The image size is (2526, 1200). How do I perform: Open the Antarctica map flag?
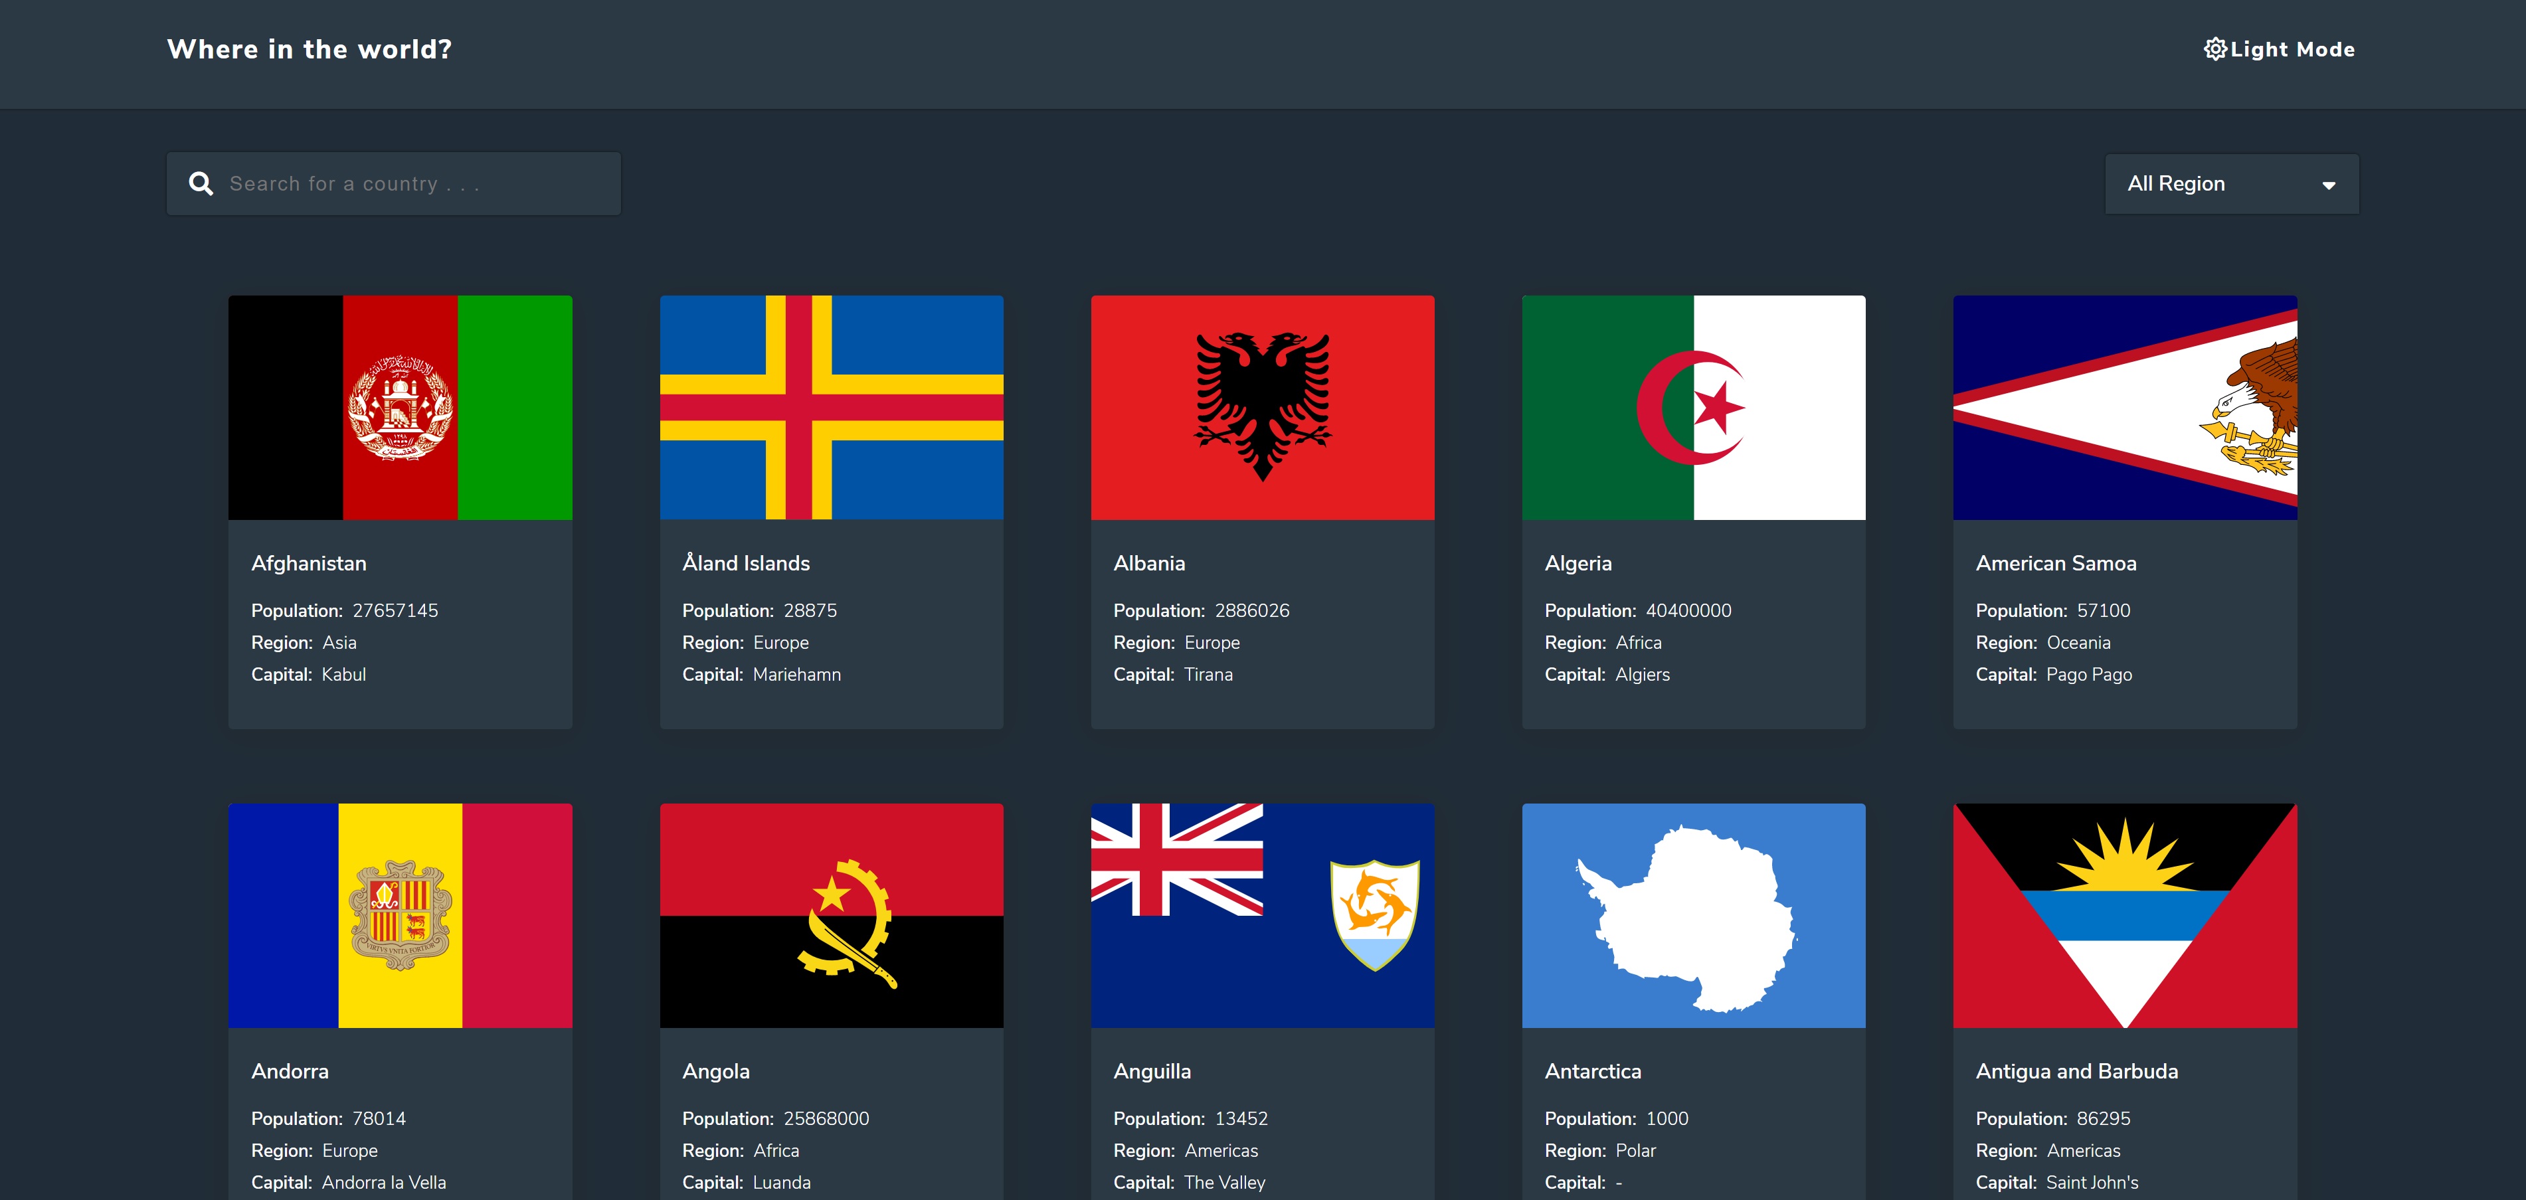tap(1694, 914)
